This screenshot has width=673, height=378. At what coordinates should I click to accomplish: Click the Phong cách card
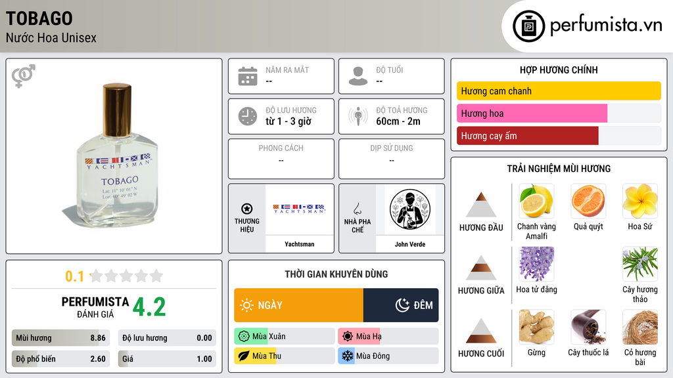point(281,159)
